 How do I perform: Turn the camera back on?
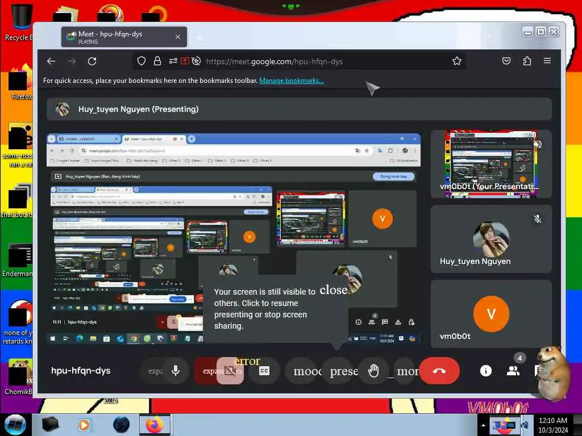(230, 371)
